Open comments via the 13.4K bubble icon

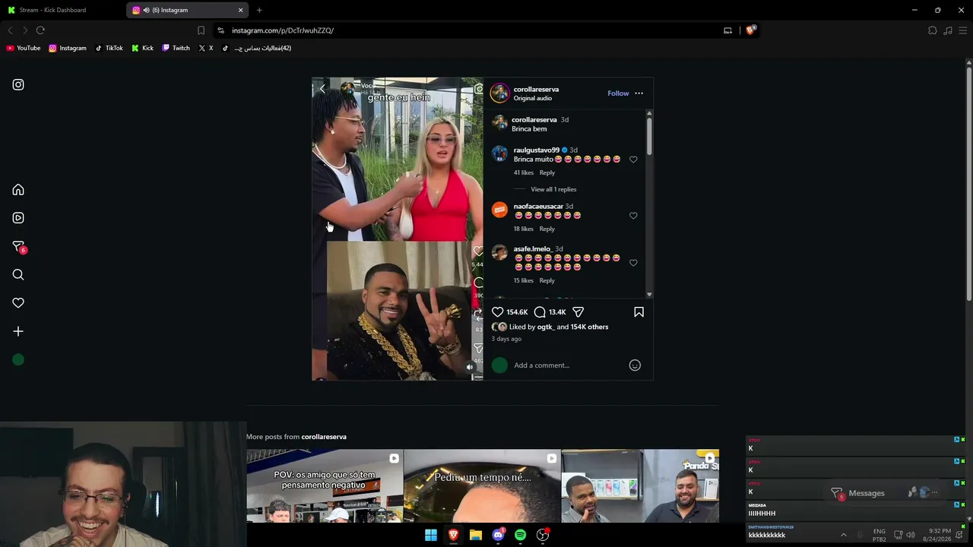pos(540,312)
